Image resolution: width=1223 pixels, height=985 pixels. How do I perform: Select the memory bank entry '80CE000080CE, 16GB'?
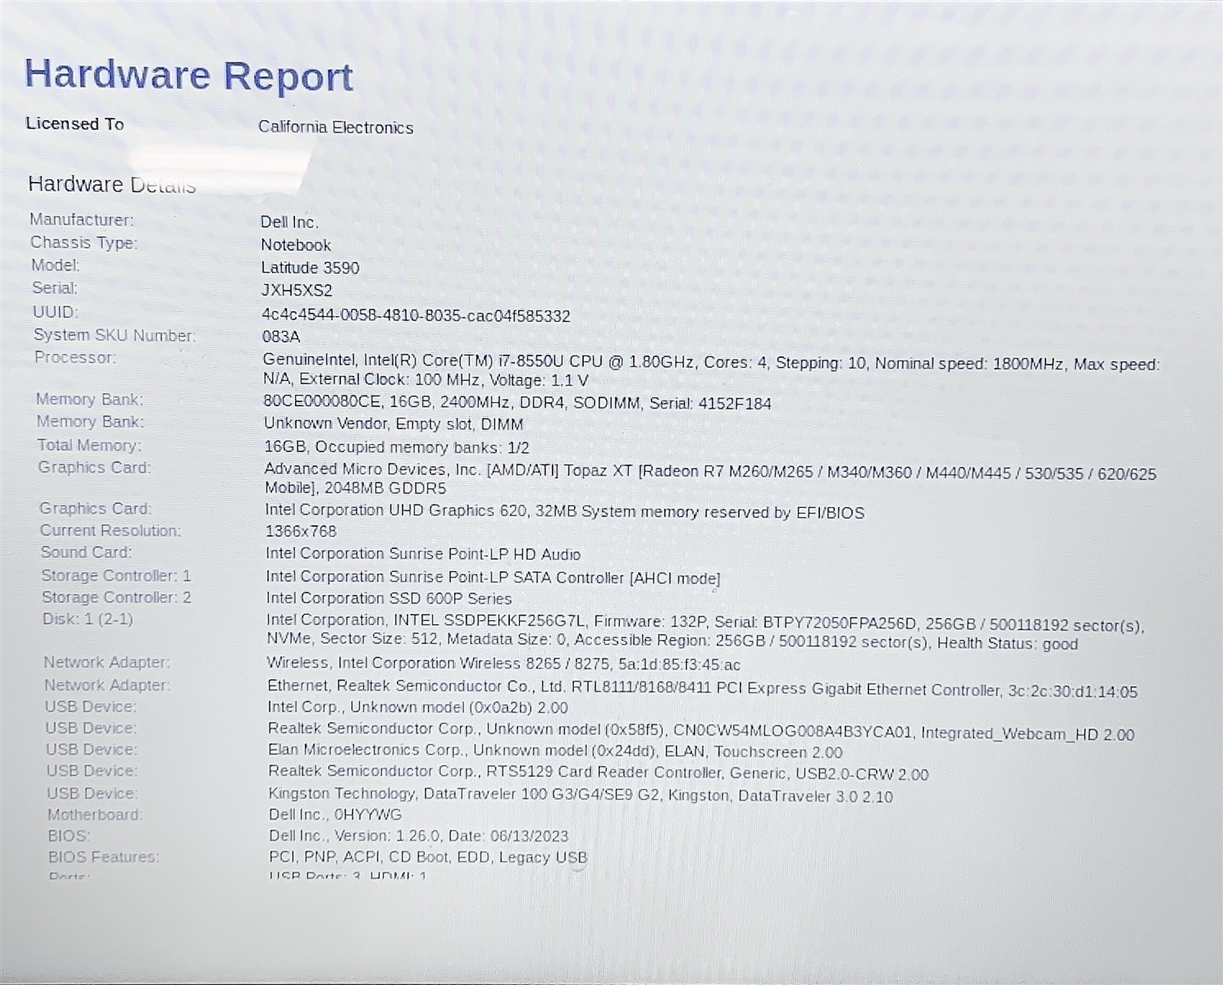[517, 403]
